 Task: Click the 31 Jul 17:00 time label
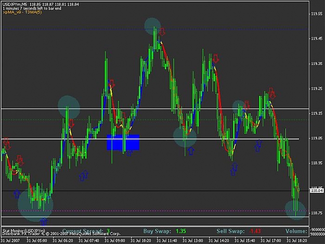[271, 241]
